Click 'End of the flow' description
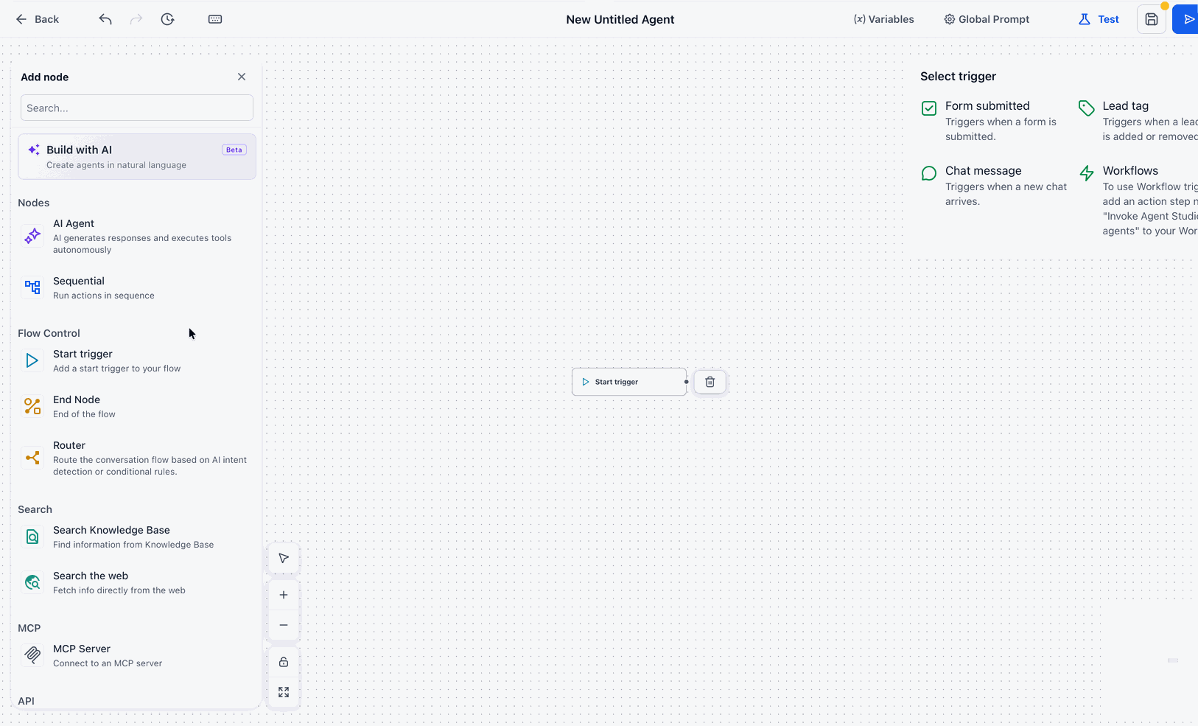Viewport: 1198px width, 726px height. click(x=84, y=414)
